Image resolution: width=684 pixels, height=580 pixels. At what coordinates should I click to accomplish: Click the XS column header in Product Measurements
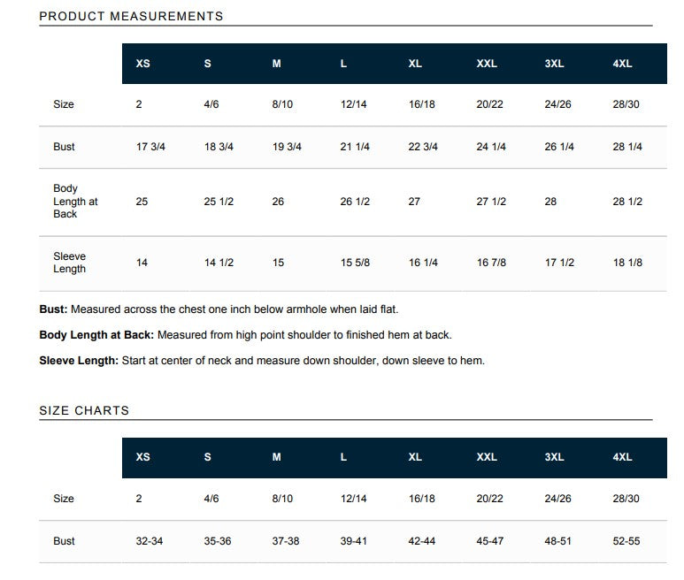pyautogui.click(x=142, y=64)
